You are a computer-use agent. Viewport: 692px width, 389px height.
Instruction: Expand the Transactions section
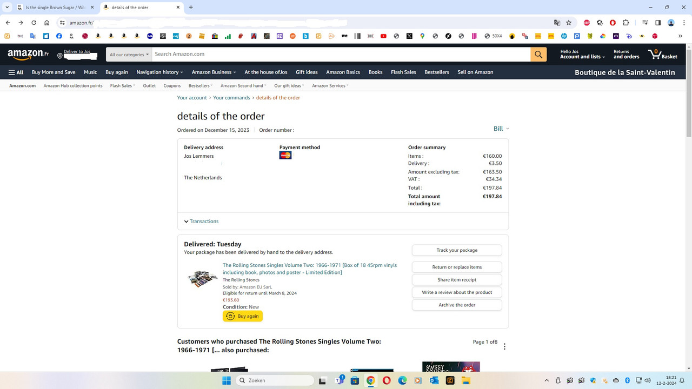(201, 221)
